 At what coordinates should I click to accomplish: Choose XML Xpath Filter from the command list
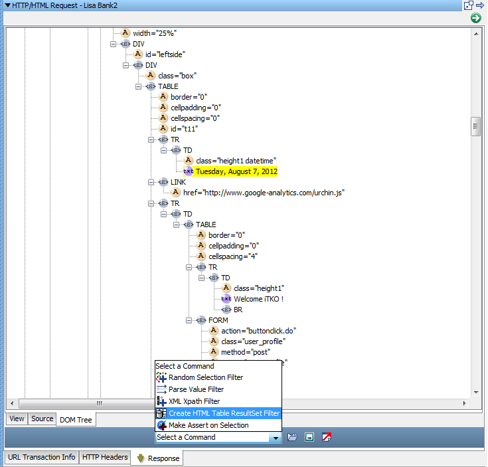click(218, 401)
